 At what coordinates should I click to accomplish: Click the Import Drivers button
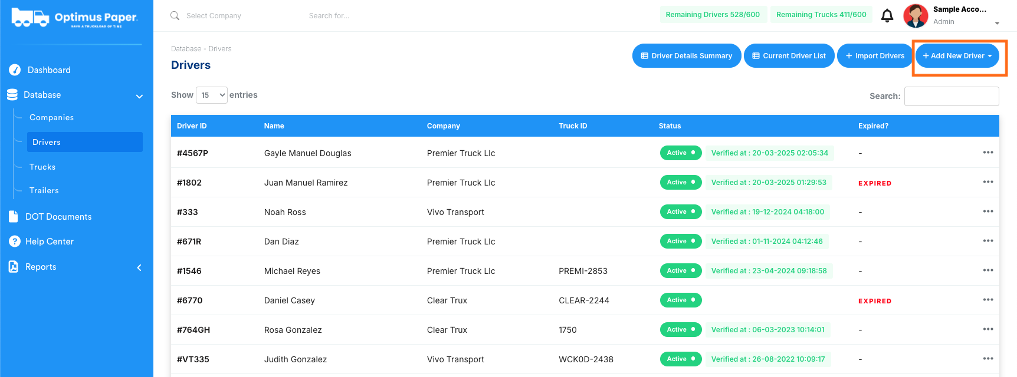click(875, 56)
